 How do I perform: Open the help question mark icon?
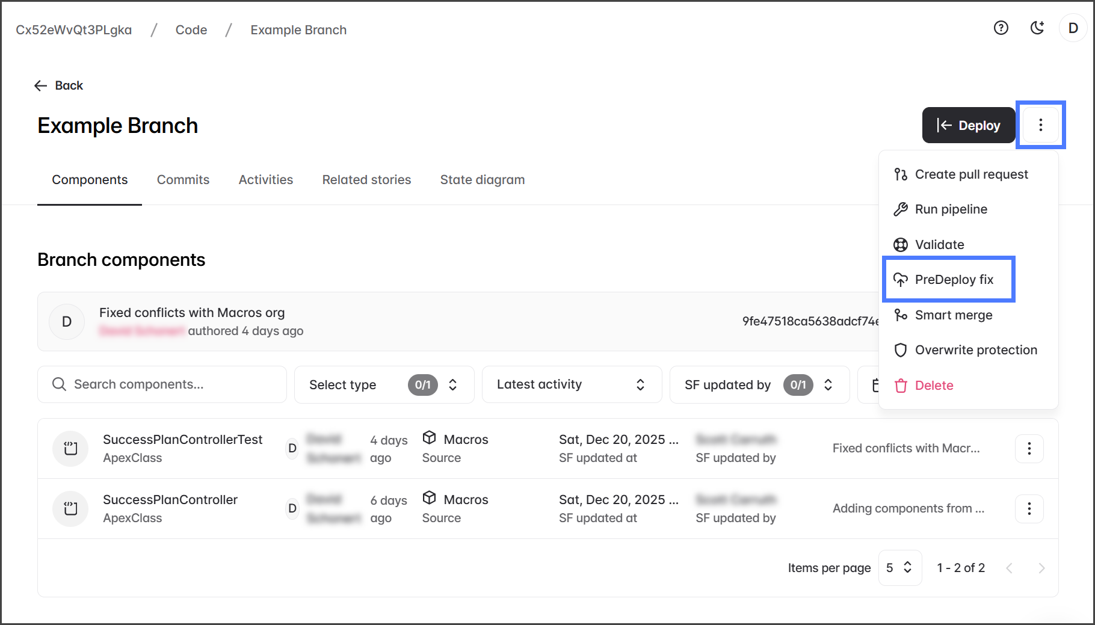[1001, 28]
